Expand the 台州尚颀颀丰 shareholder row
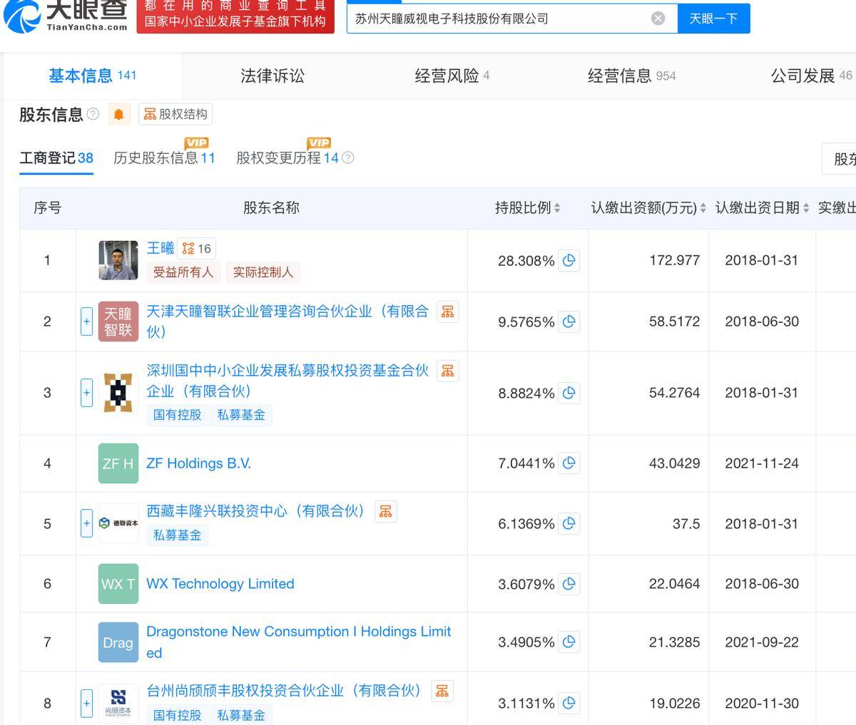Screen dimensions: 856x725 (x=86, y=703)
